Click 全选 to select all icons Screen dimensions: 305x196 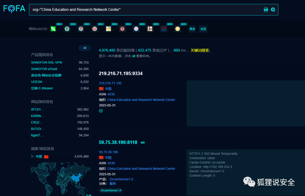tap(203, 29)
